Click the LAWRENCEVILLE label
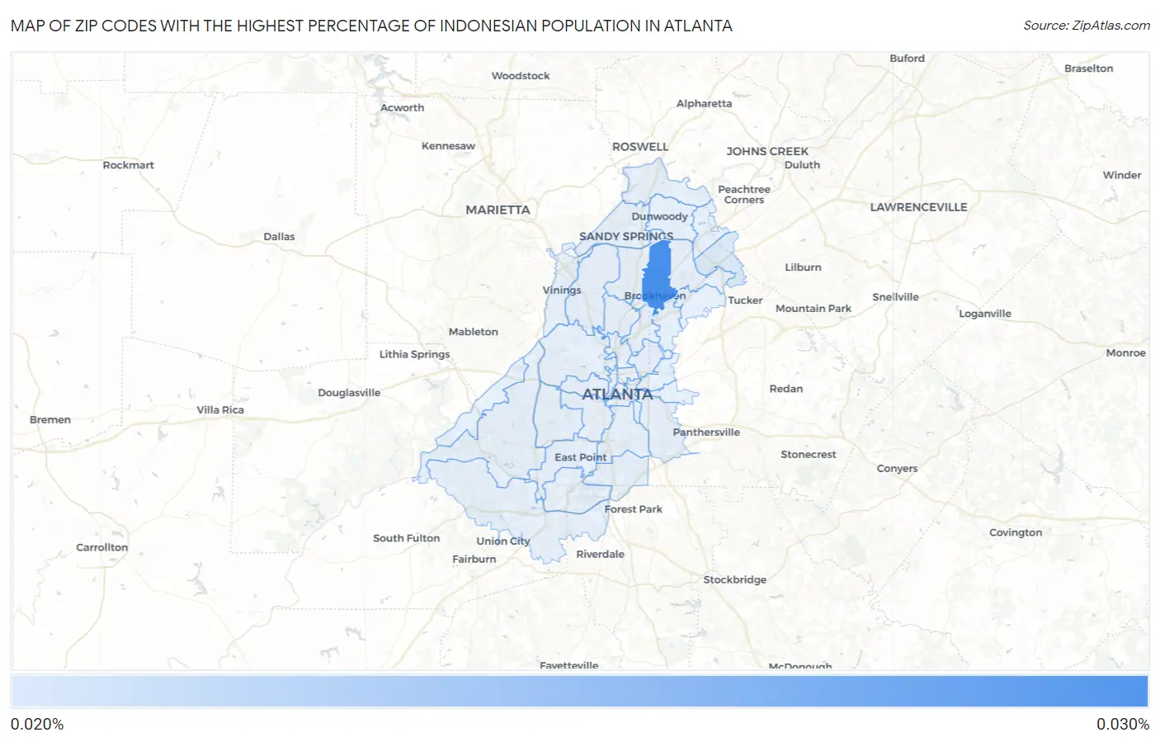 pos(918,207)
